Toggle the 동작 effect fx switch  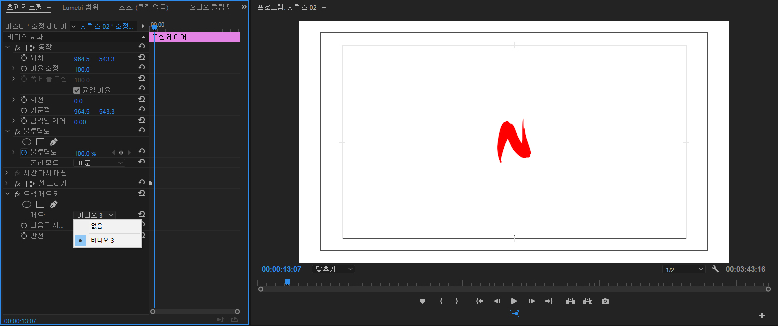tap(17, 47)
